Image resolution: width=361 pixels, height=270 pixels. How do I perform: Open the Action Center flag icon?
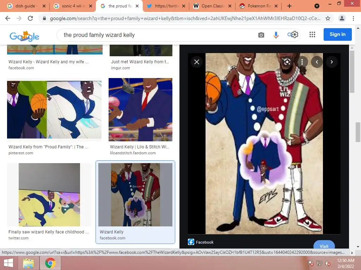pos(311,263)
